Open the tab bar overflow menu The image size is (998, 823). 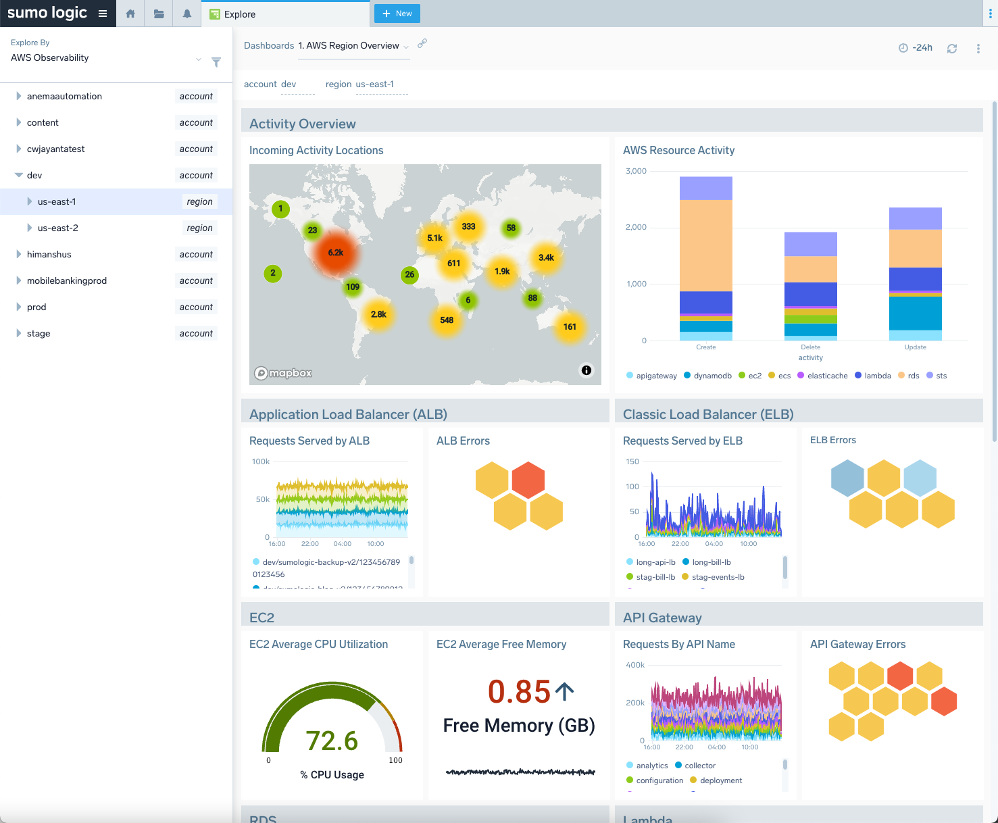click(x=990, y=14)
